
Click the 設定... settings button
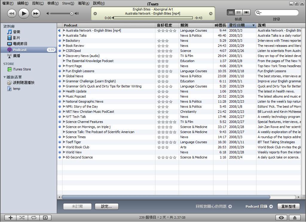pyautogui.click(x=107, y=206)
